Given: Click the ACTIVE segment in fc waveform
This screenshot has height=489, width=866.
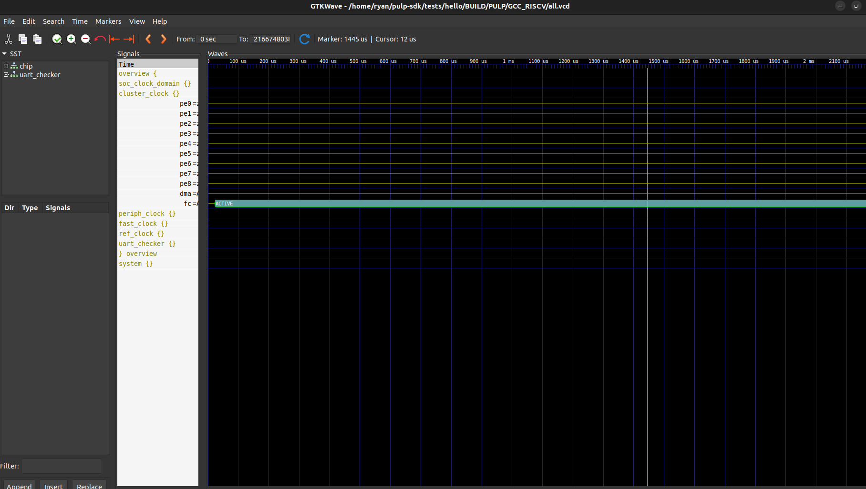Looking at the screenshot, I should click(540, 204).
